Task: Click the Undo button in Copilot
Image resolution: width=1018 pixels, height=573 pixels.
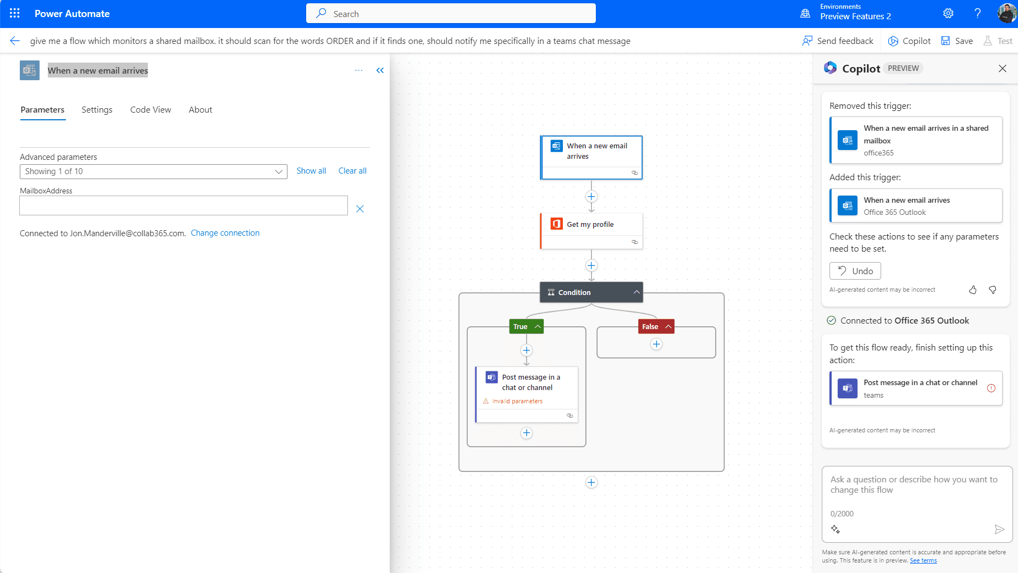Action: point(855,271)
